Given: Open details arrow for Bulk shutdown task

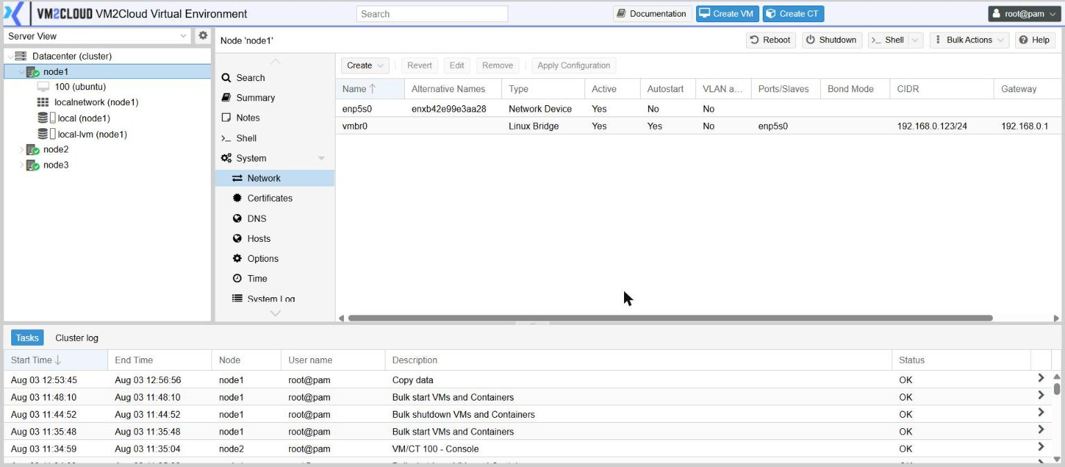Looking at the screenshot, I should click(x=1041, y=412).
